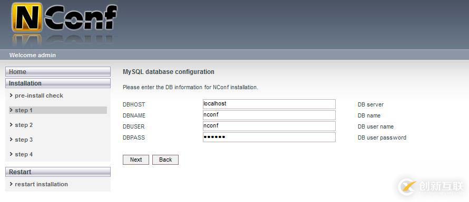Click the 'DB server' description text
Viewport: 469px width, 202px height.
click(370, 104)
